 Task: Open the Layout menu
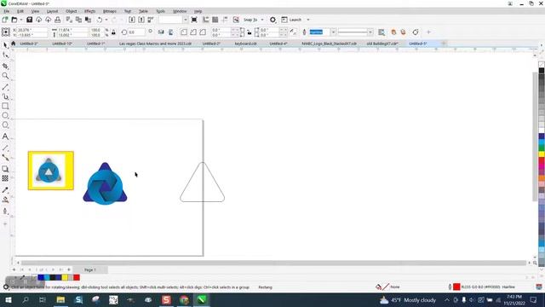pyautogui.click(x=52, y=11)
